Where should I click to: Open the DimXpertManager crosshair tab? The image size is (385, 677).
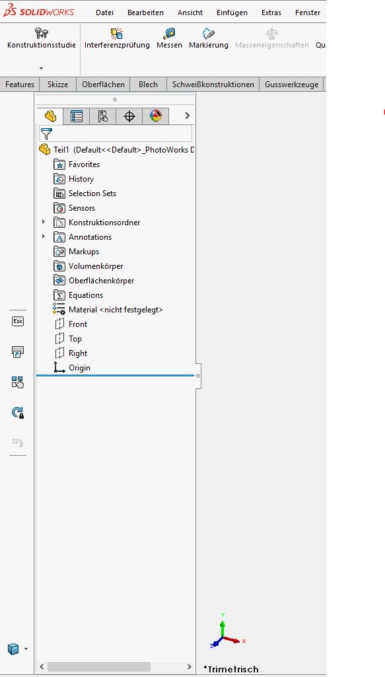point(129,116)
